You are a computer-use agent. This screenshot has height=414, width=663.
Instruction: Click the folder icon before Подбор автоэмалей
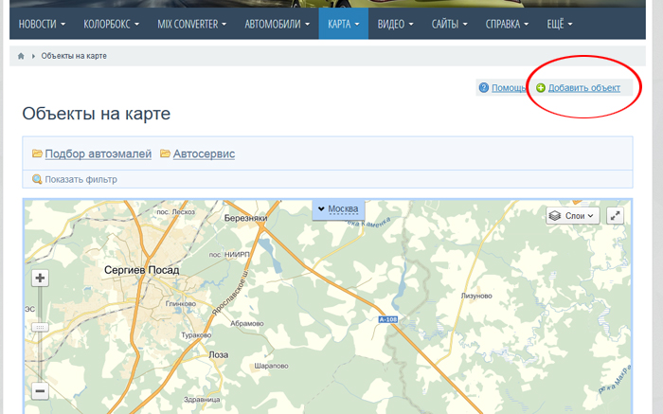37,153
